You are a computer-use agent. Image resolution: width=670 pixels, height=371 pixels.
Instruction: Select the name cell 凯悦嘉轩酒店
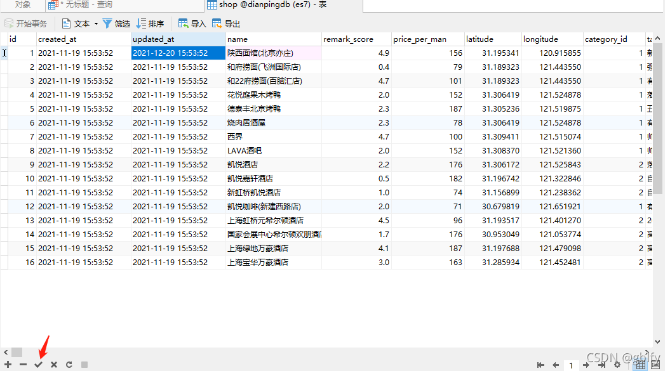click(x=274, y=178)
